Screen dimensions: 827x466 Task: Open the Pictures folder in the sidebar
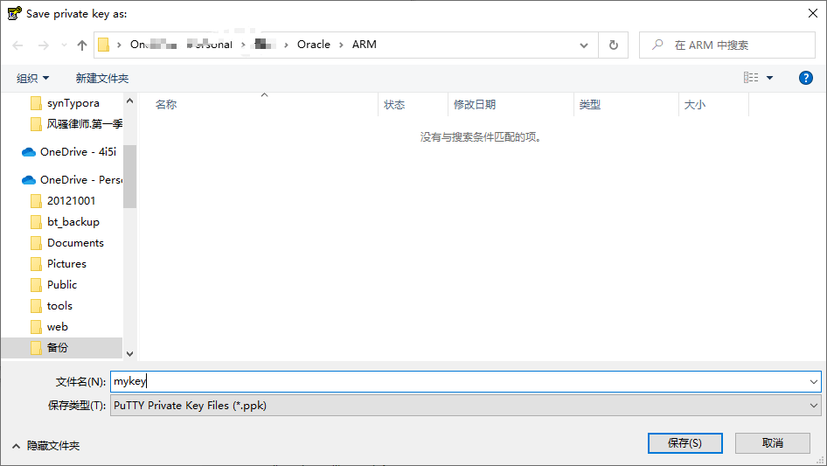(x=66, y=264)
